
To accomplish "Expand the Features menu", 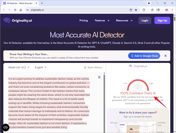I will point(102,20).
